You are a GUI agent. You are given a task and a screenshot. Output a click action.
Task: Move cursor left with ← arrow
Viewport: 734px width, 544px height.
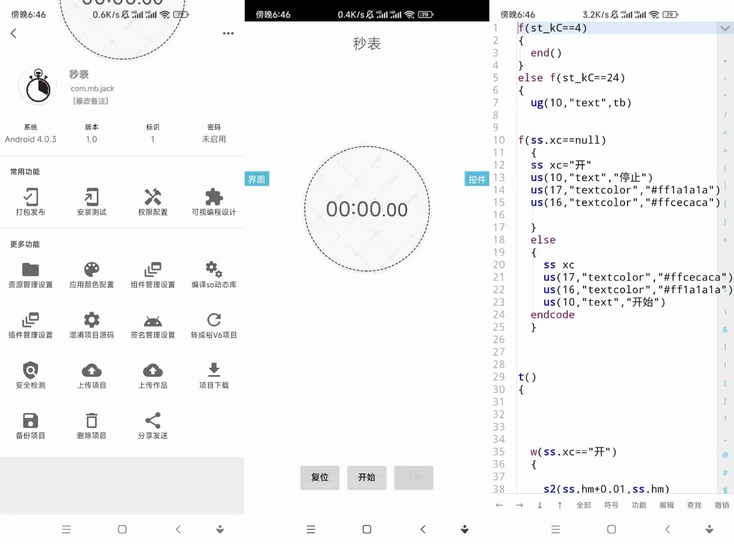coord(500,505)
